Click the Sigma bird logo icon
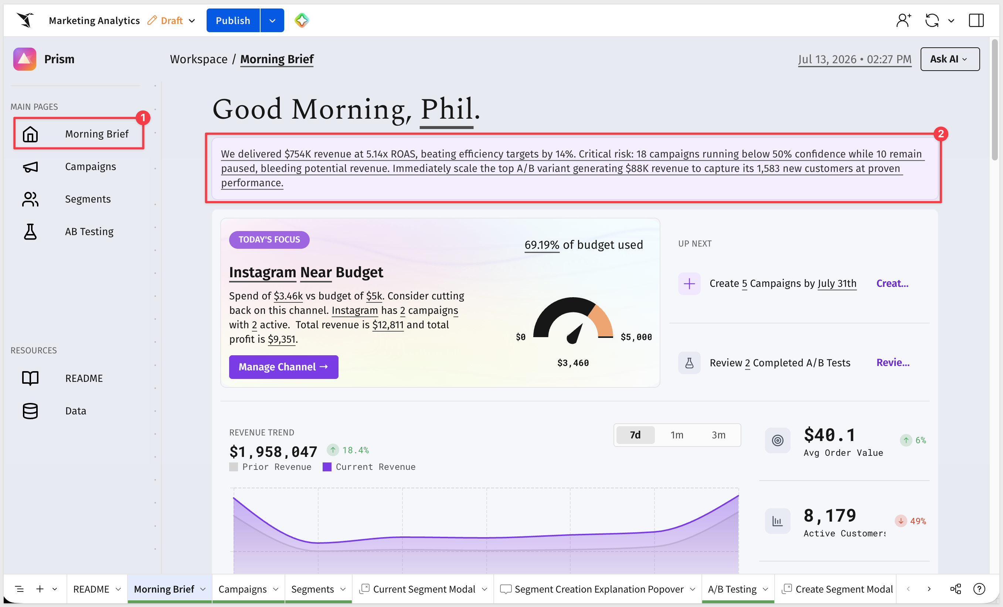Screen dimensions: 1003x607 point(25,20)
